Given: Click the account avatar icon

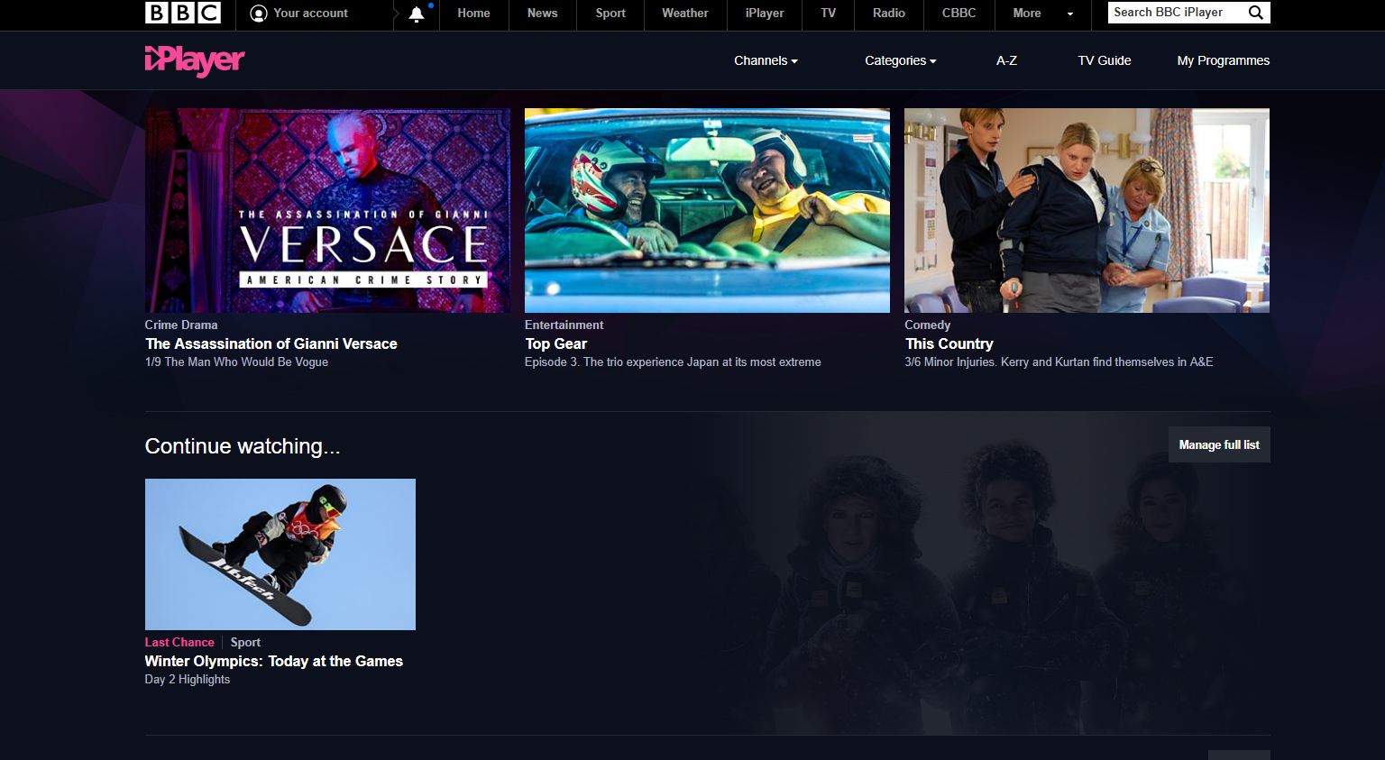Looking at the screenshot, I should (x=259, y=14).
